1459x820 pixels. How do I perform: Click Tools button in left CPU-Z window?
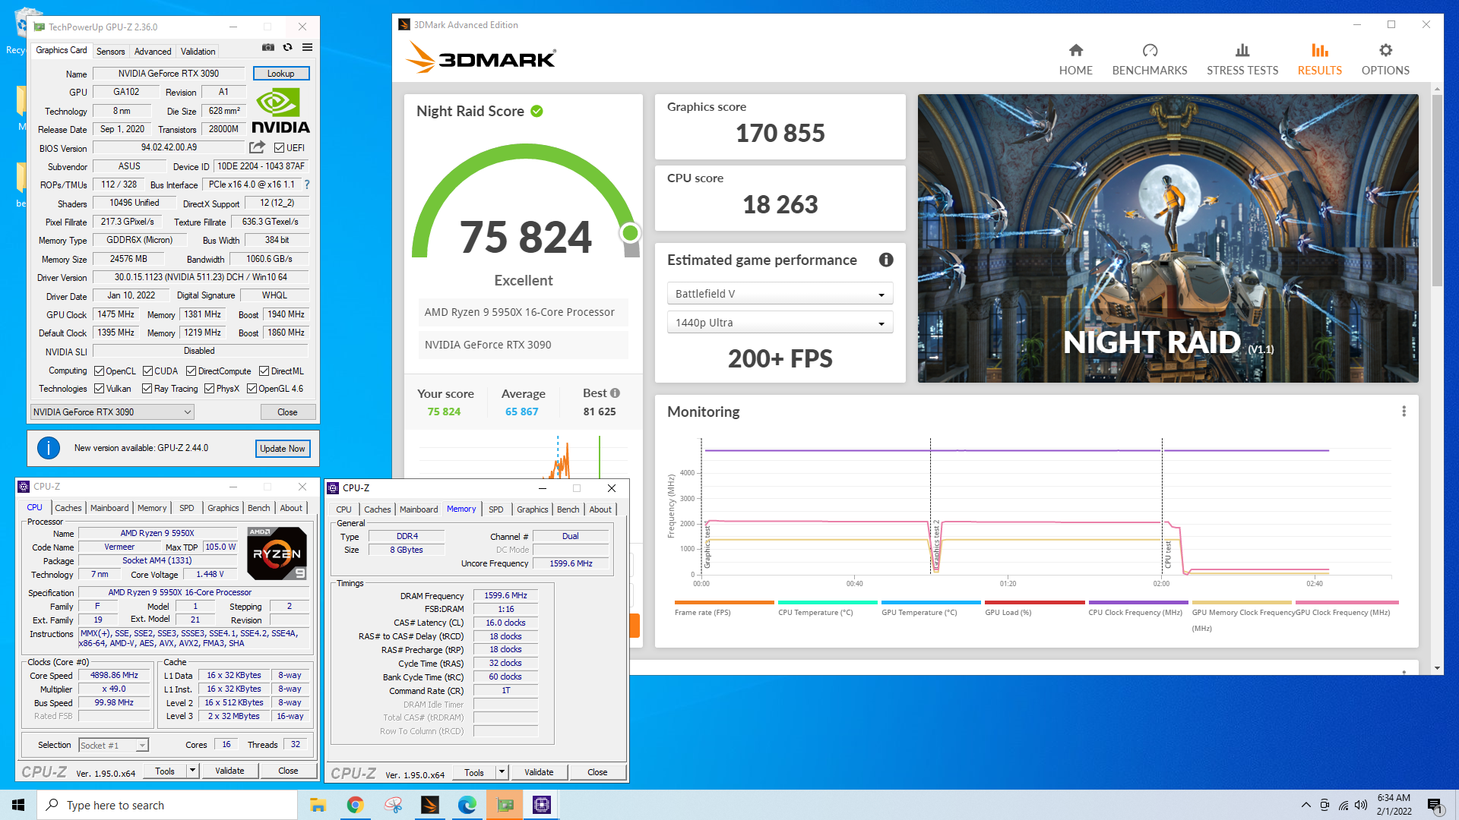click(x=165, y=771)
